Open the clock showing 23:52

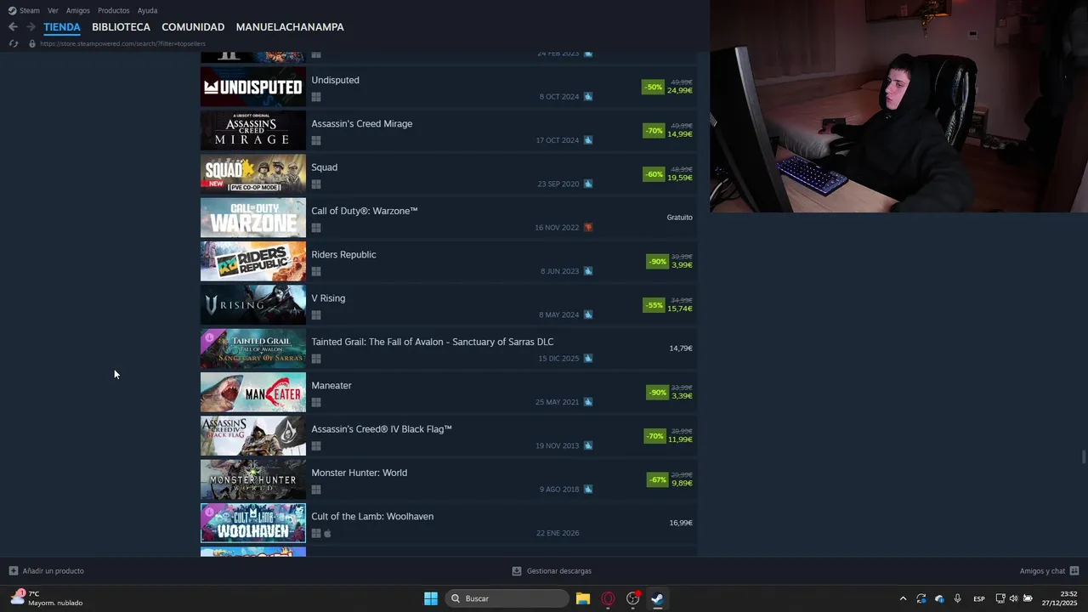pos(1060,598)
